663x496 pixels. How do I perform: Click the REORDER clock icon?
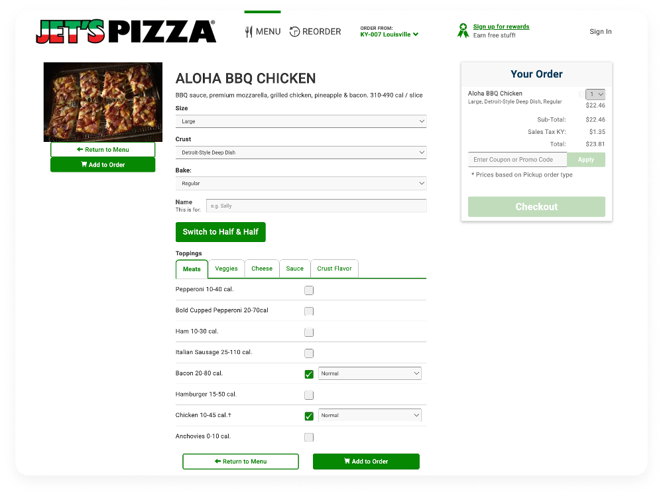point(295,31)
